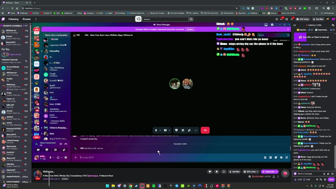The image size is (336, 189).
Task: Open Gift a Sub dropdown
Action: coord(251,172)
